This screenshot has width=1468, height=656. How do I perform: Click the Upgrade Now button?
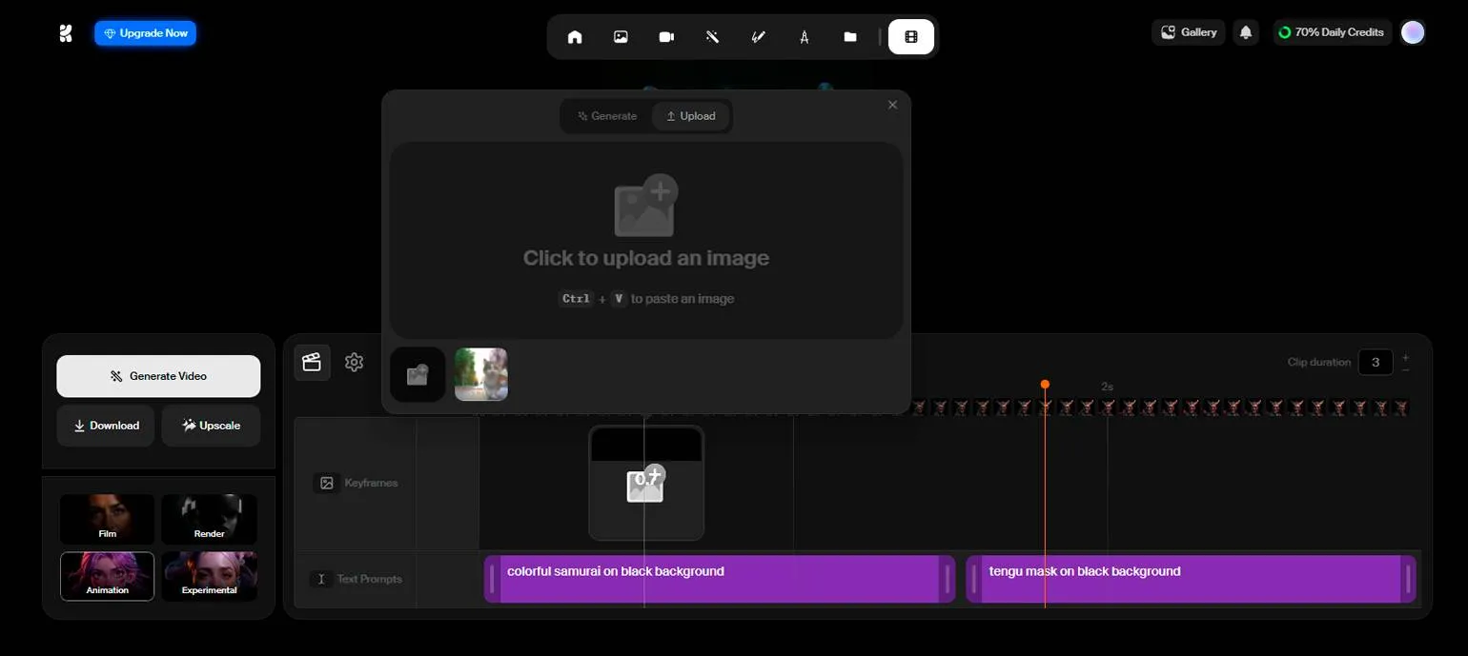pyautogui.click(x=145, y=33)
